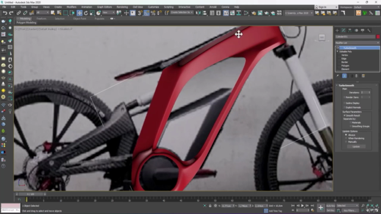381x214 pixels.
Task: Click the Mirror tool icon
Action: point(198,13)
